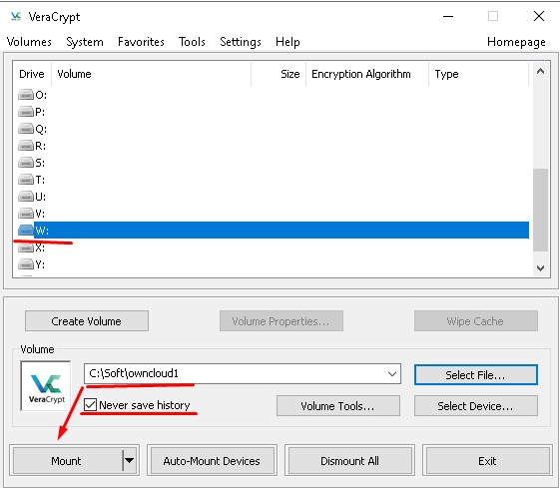This screenshot has height=488, width=560.
Task: Select the "V:" drive letter text
Action: pyautogui.click(x=40, y=214)
